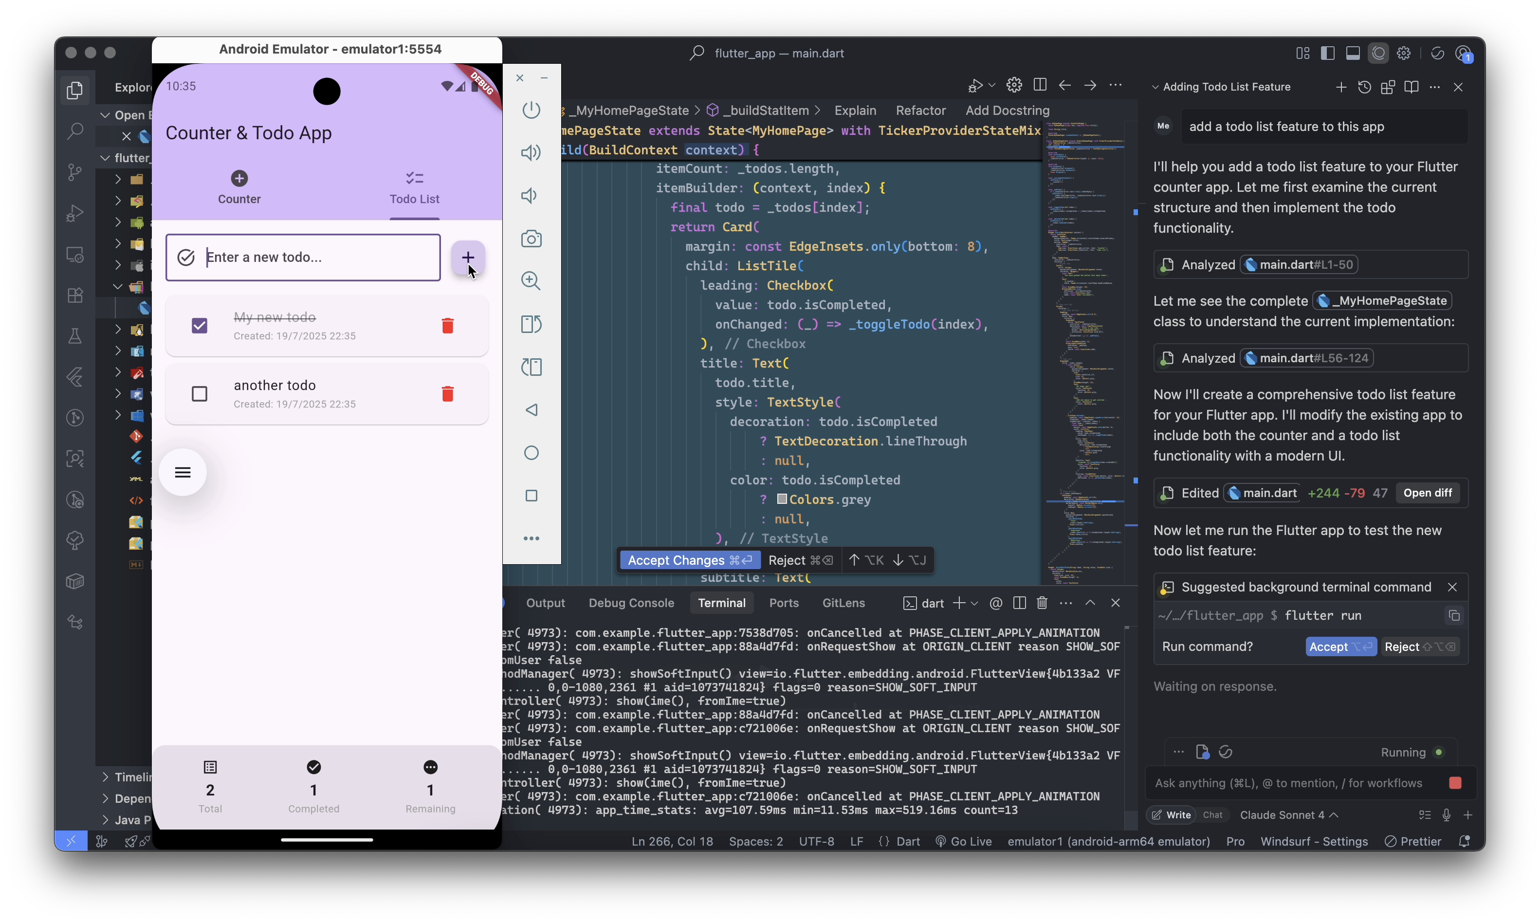Focus the 'Enter a new todo' field
Image resolution: width=1540 pixels, height=923 pixels.
303,258
